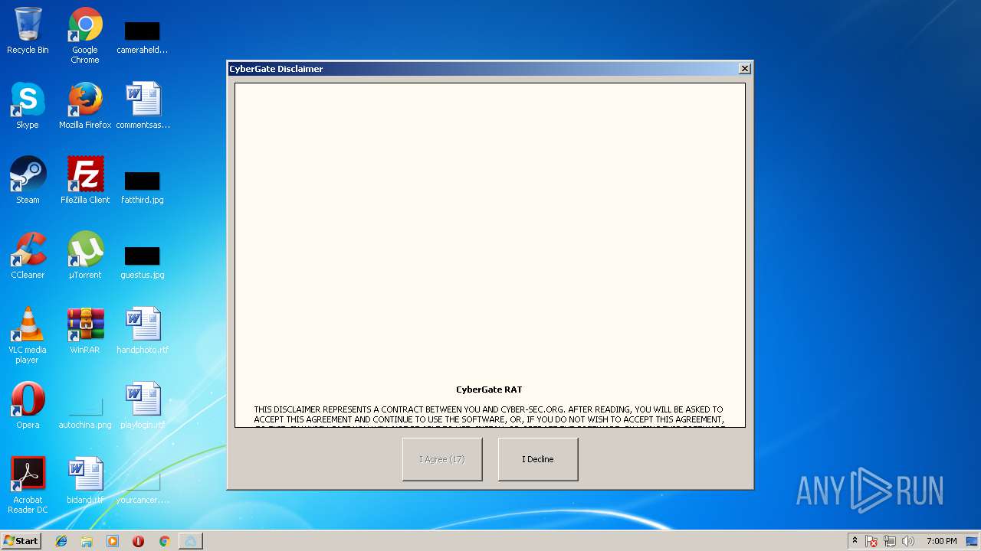Show hidden system tray icons
Screen dimensions: 981x551
tap(855, 541)
